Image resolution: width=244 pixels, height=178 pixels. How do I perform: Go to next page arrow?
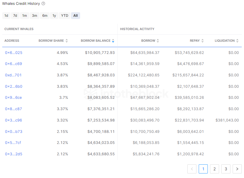tap(237, 169)
